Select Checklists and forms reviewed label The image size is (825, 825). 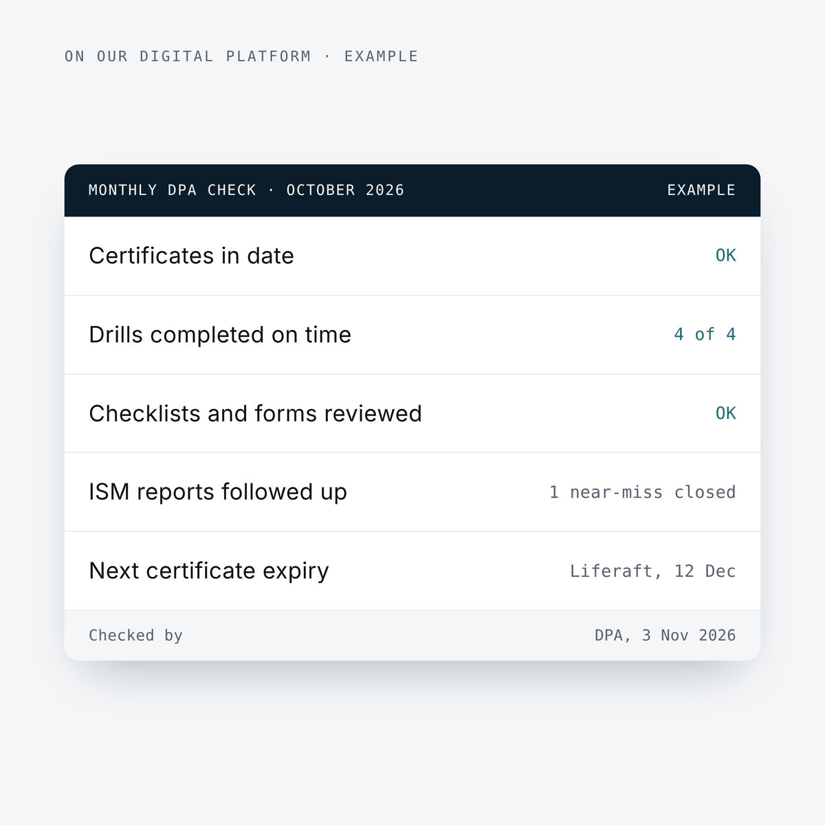point(255,414)
